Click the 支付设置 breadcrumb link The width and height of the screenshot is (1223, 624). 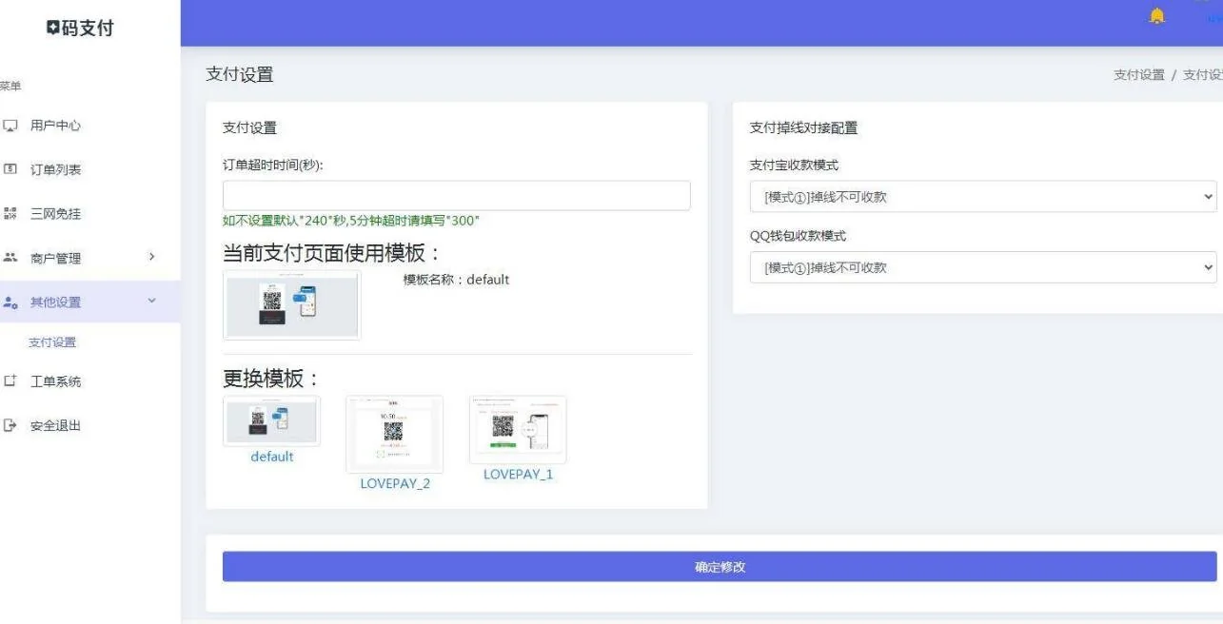[1138, 75]
